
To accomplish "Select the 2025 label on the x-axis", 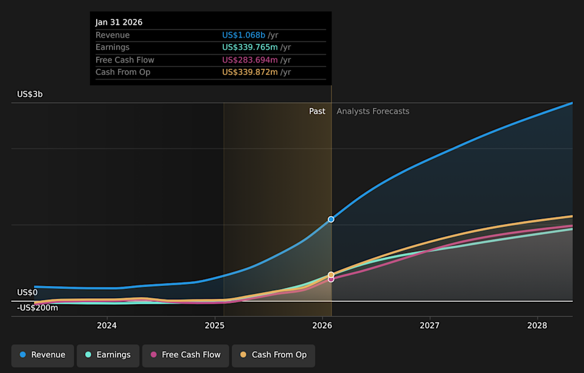I will (215, 326).
